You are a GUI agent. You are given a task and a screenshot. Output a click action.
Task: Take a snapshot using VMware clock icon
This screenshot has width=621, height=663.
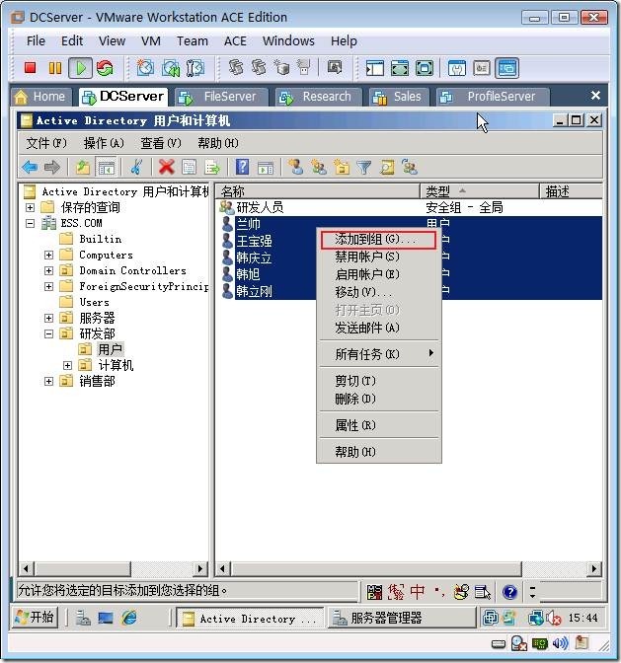click(145, 68)
